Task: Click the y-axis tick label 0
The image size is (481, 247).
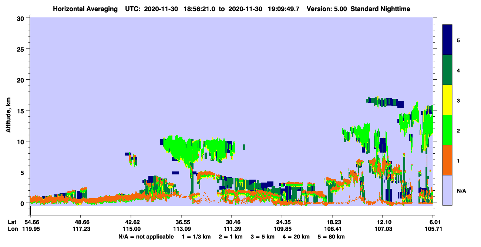Action: pos(23,203)
